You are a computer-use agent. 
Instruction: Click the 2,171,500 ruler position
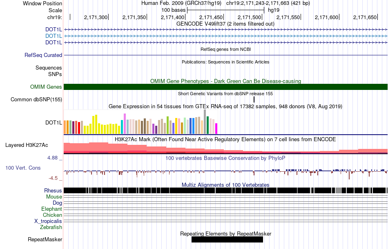click(x=250, y=17)
